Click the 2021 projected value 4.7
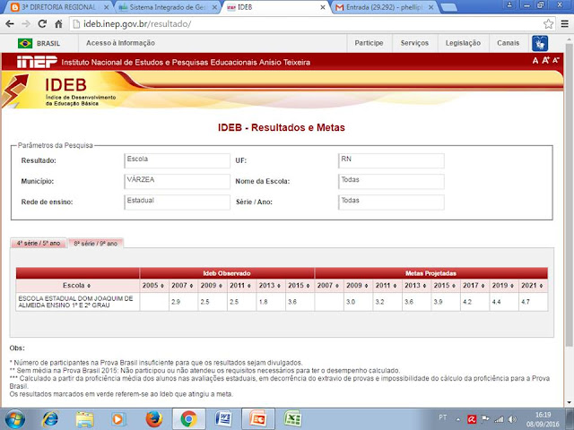Viewport: 574px width, 430px height. point(526,302)
